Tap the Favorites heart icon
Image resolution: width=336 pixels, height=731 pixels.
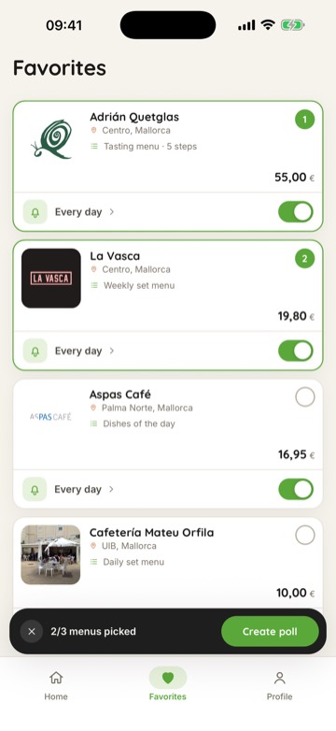(x=168, y=678)
